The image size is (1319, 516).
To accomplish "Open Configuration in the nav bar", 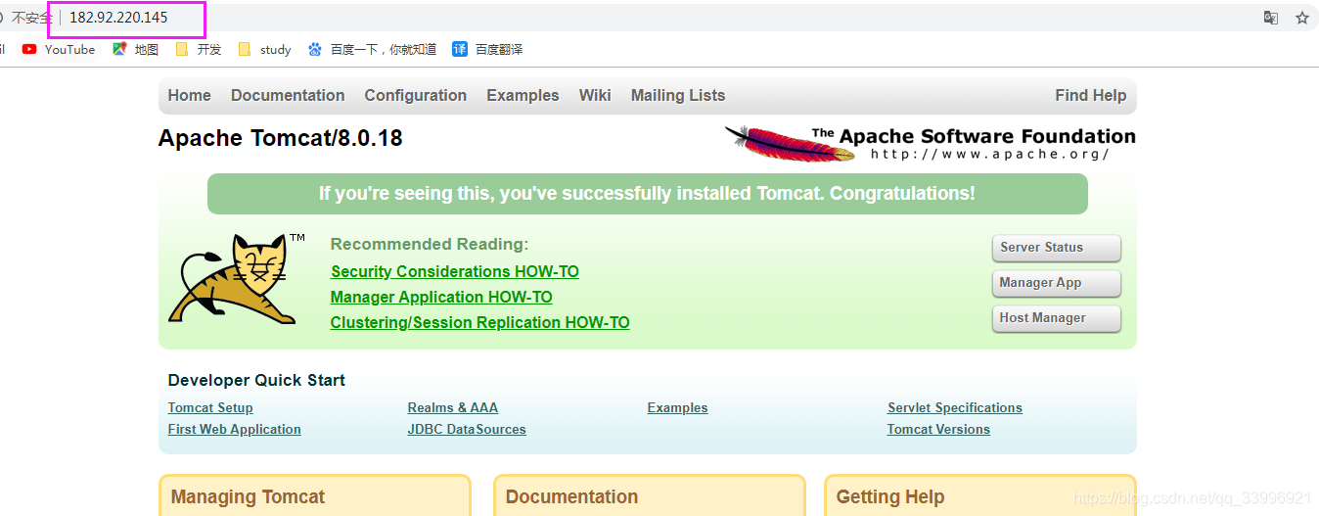I will 416,95.
